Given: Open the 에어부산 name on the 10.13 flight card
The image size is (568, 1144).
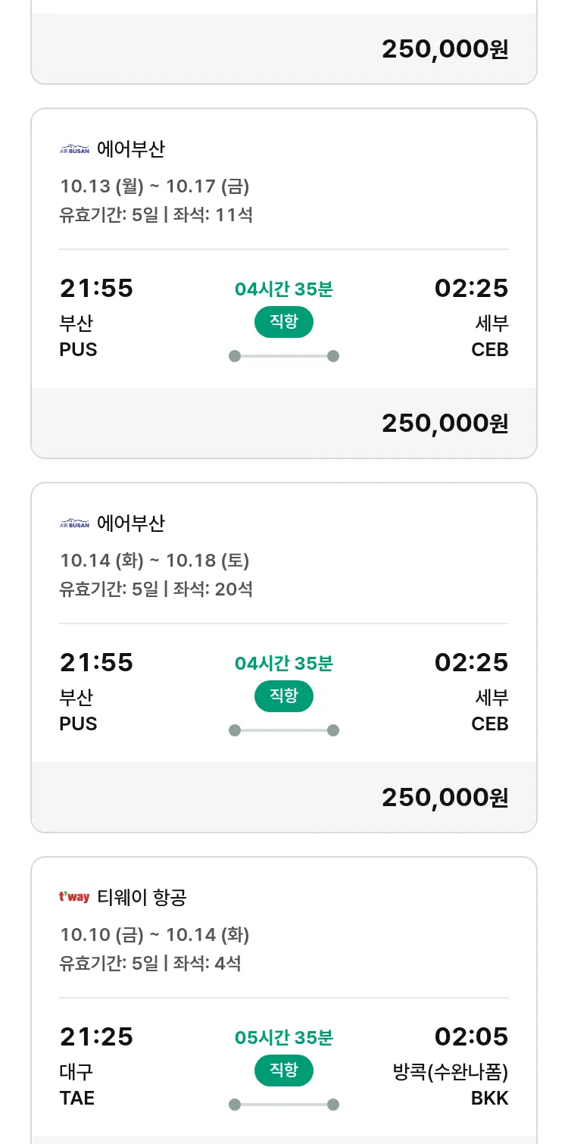Looking at the screenshot, I should 130,149.
